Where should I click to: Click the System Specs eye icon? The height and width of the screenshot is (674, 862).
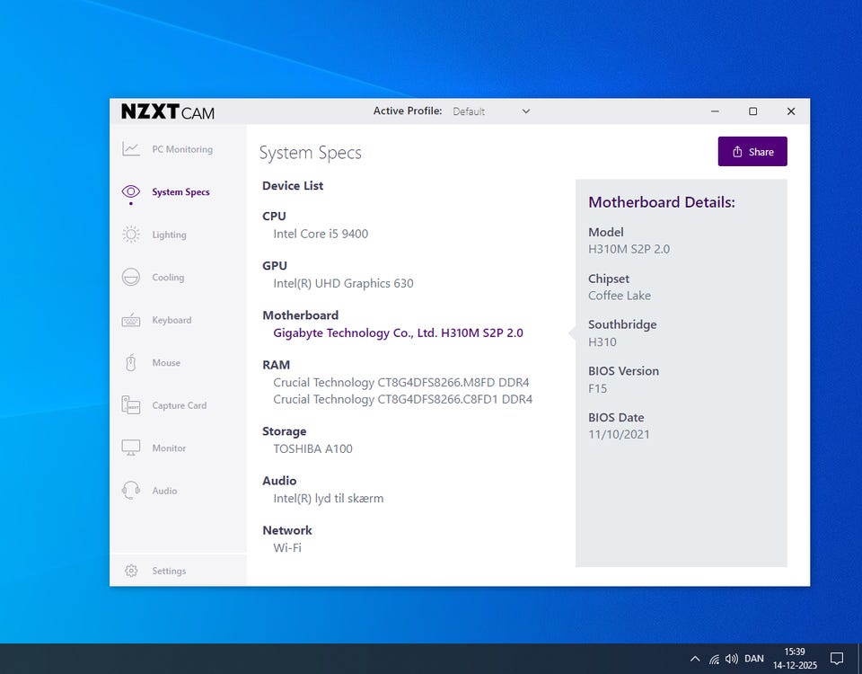point(131,191)
